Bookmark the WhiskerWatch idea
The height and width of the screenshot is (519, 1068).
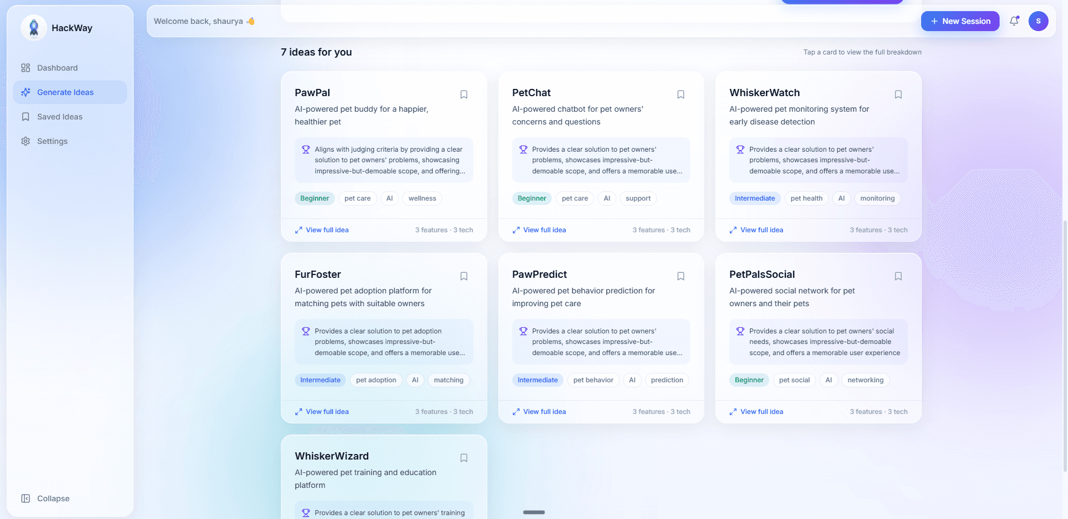(898, 94)
